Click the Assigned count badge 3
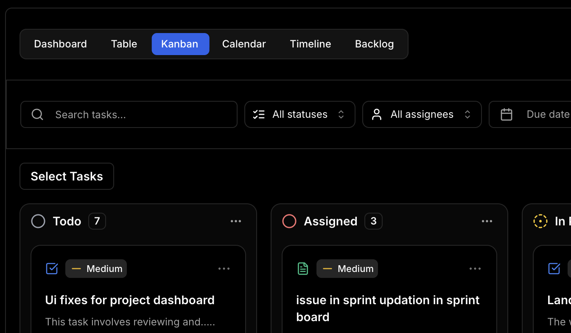This screenshot has height=333, width=571. coord(374,221)
